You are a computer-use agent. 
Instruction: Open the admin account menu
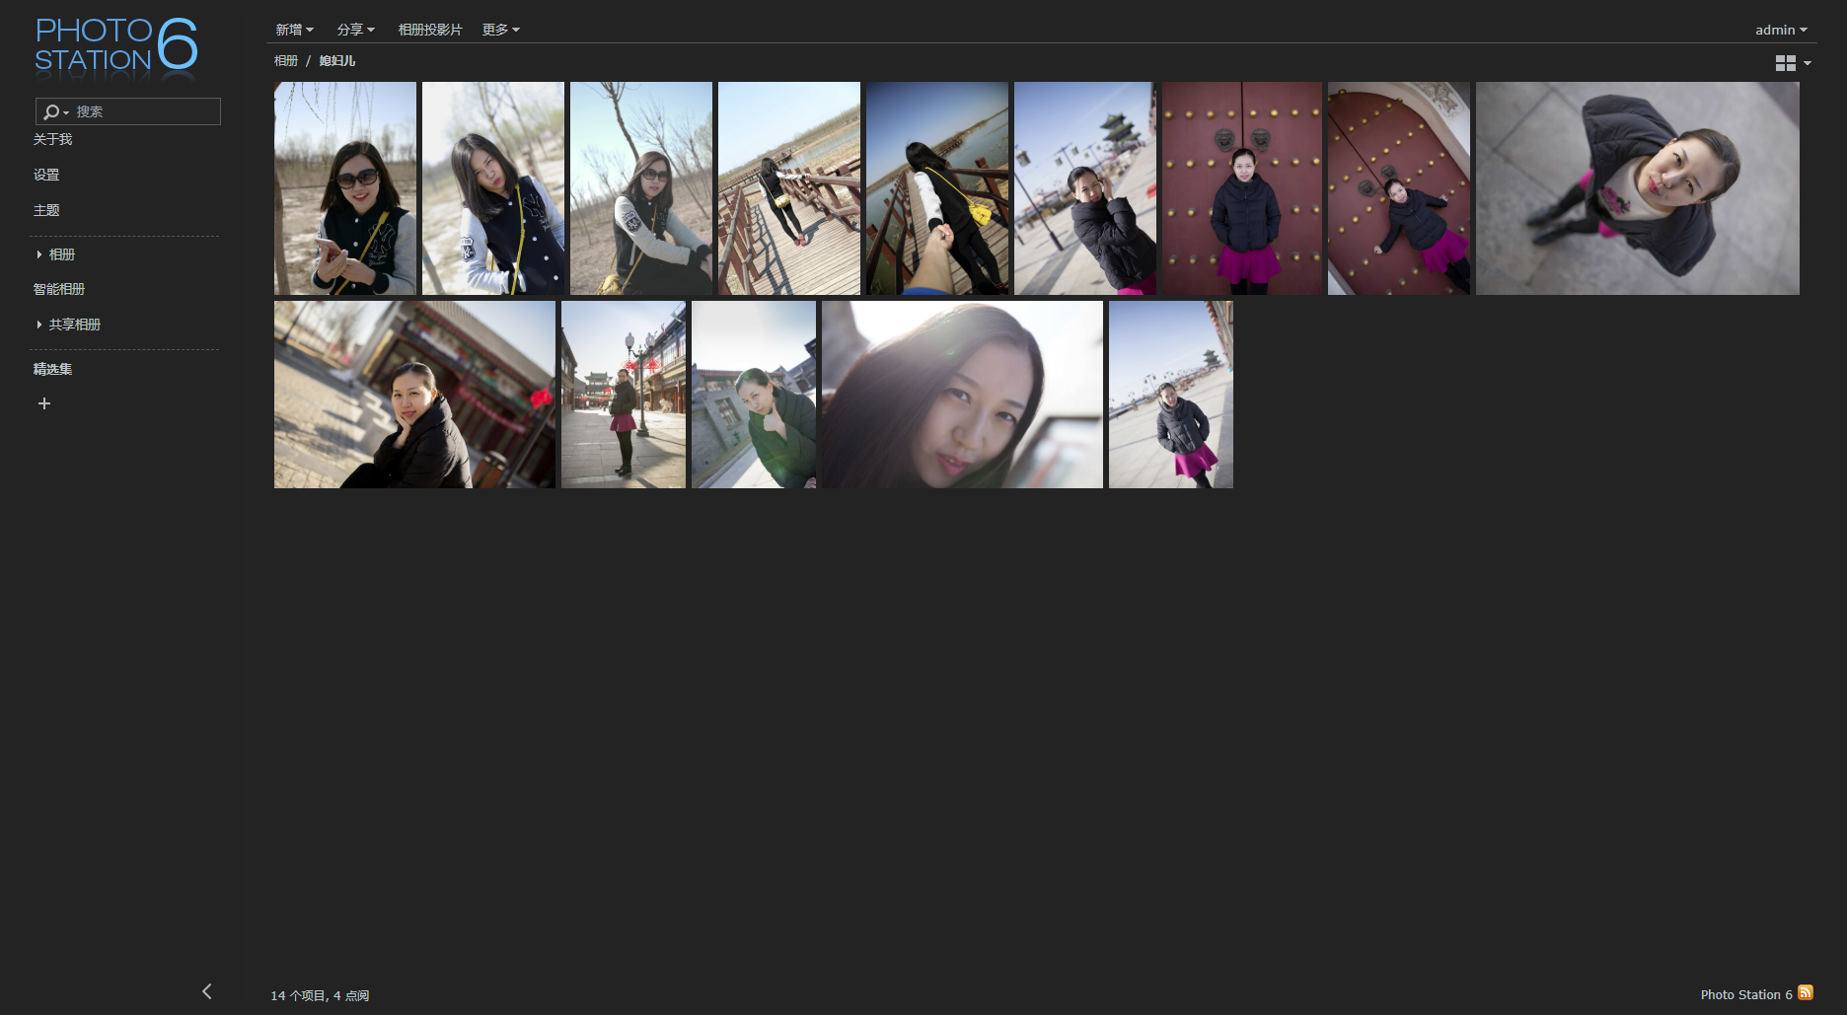(1781, 30)
